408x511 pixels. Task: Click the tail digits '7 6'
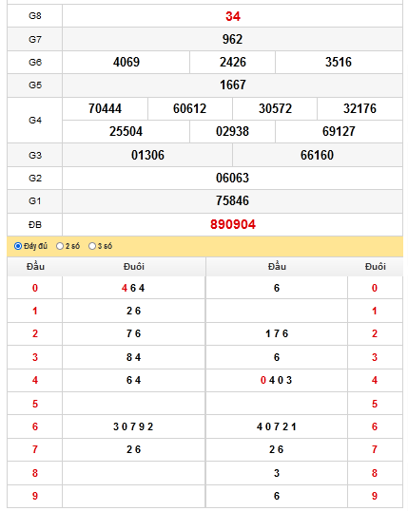(x=133, y=333)
